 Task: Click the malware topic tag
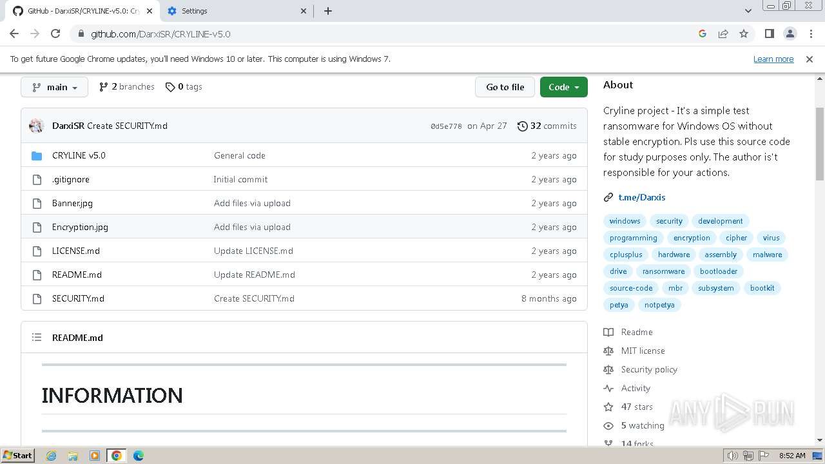click(x=767, y=255)
